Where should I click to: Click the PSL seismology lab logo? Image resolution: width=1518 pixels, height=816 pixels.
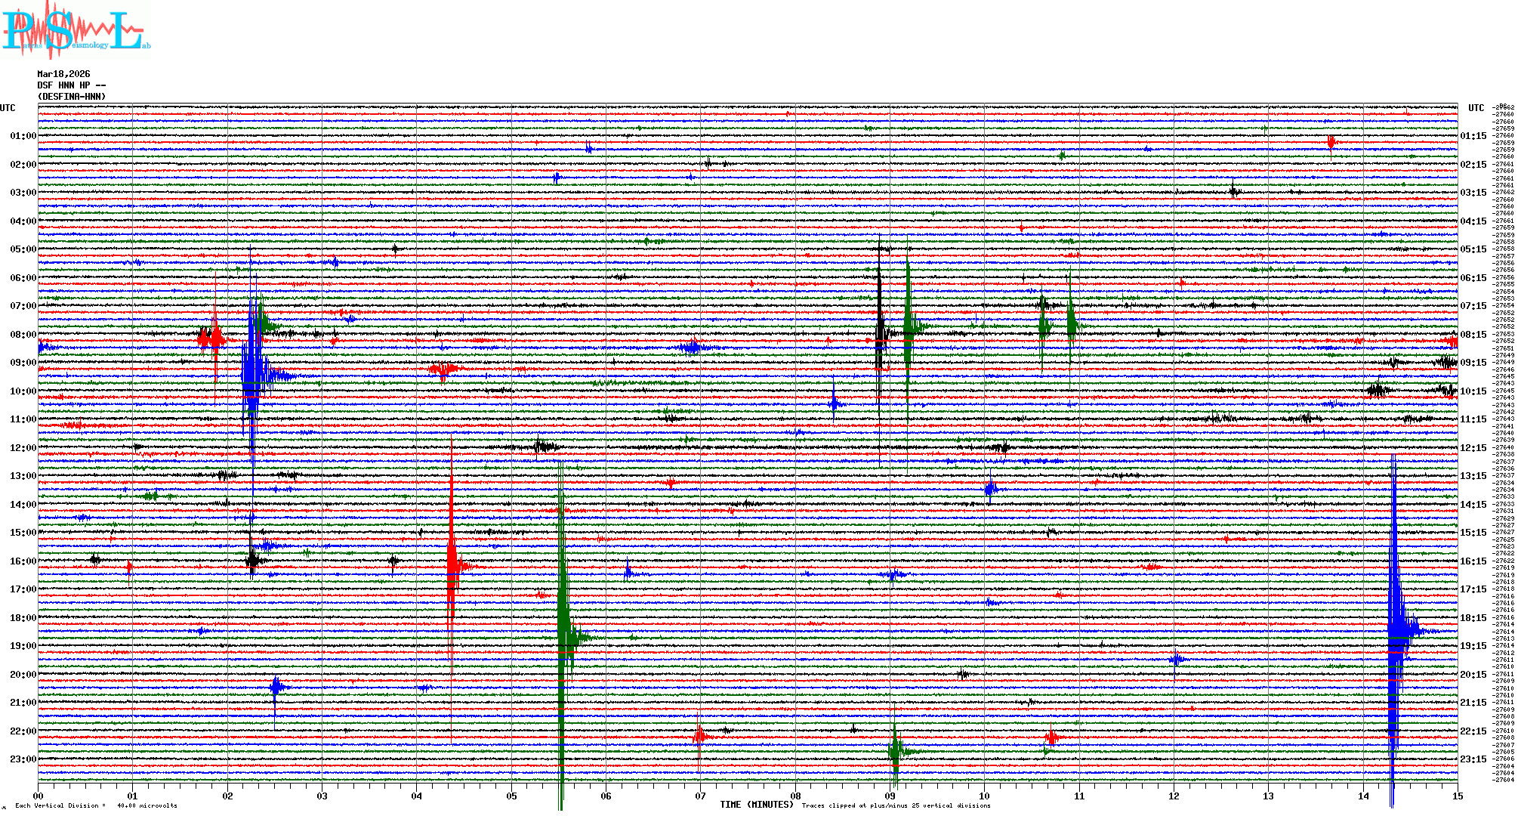click(76, 30)
